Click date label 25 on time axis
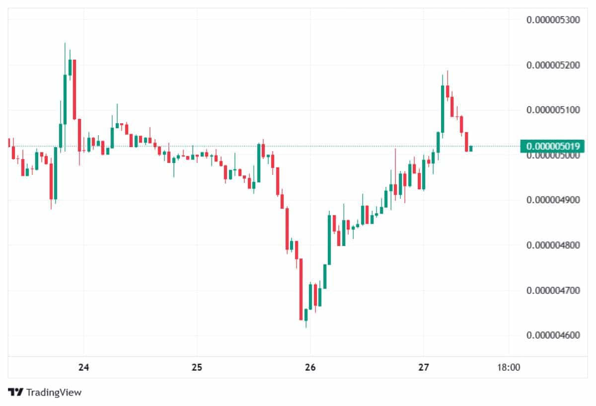The width and height of the screenshot is (596, 406). 197,368
